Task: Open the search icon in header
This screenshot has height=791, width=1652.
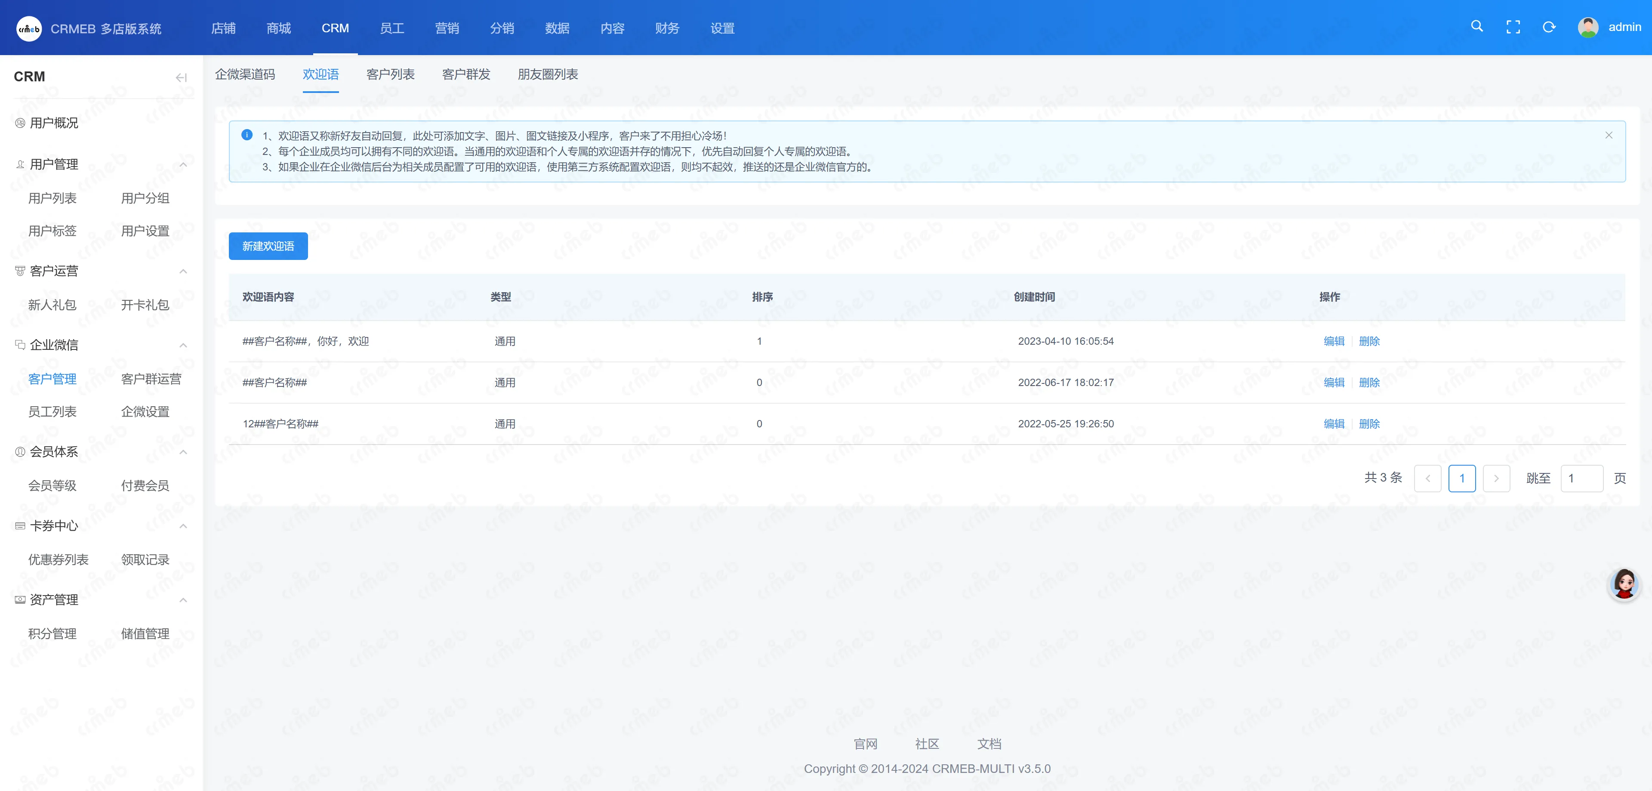Action: 1477,26
